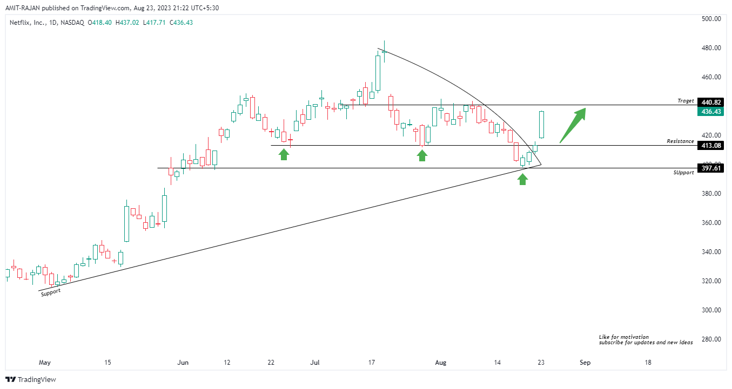
Task: Click the Jun label on time axis
Action: [183, 363]
